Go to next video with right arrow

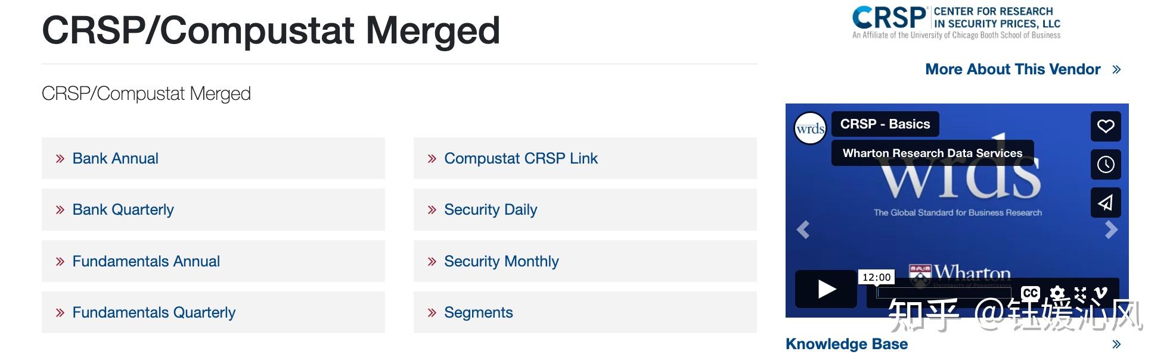(1111, 230)
